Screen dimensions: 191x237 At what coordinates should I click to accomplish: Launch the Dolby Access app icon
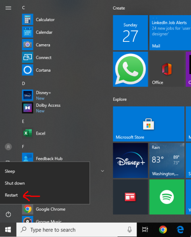27,108
